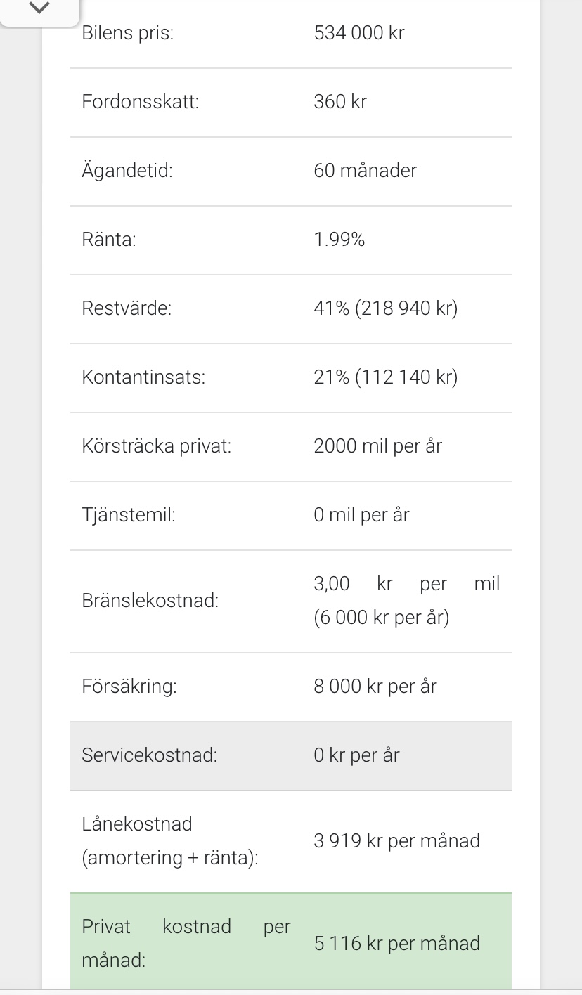The height and width of the screenshot is (995, 582).
Task: Select the 0 kr per år service value
Action: [x=356, y=755]
